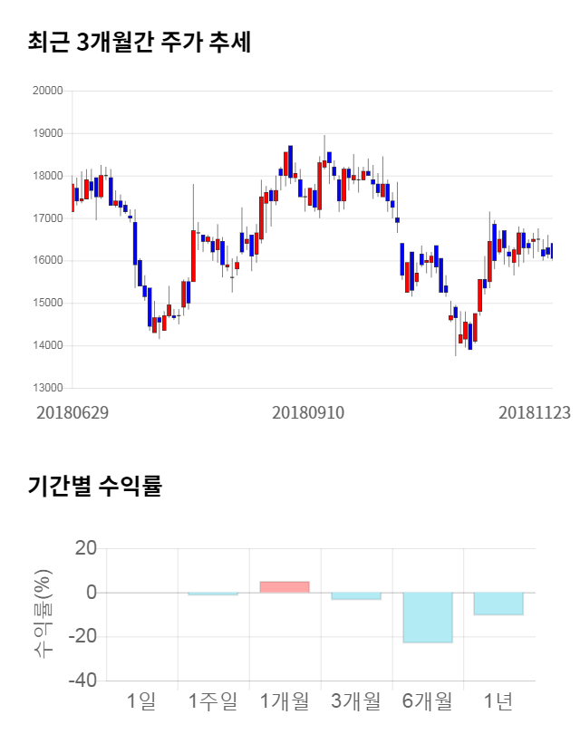This screenshot has height=734, width=580.
Task: Click the '1일' period label
Action: point(141,700)
